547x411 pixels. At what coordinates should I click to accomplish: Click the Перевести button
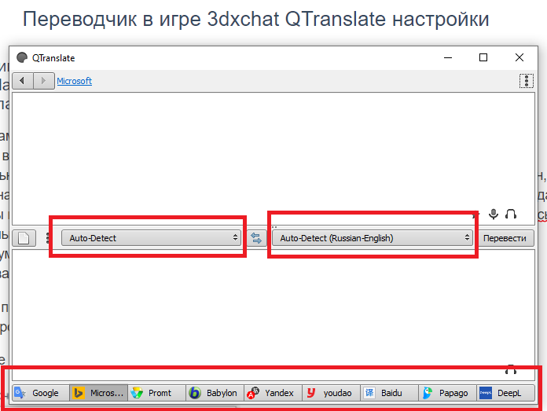tap(505, 238)
